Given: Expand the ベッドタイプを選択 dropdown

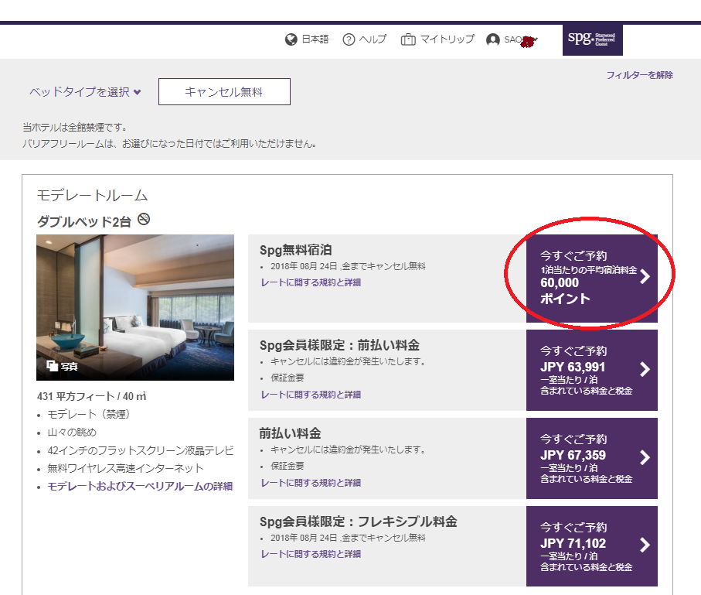Looking at the screenshot, I should [85, 92].
